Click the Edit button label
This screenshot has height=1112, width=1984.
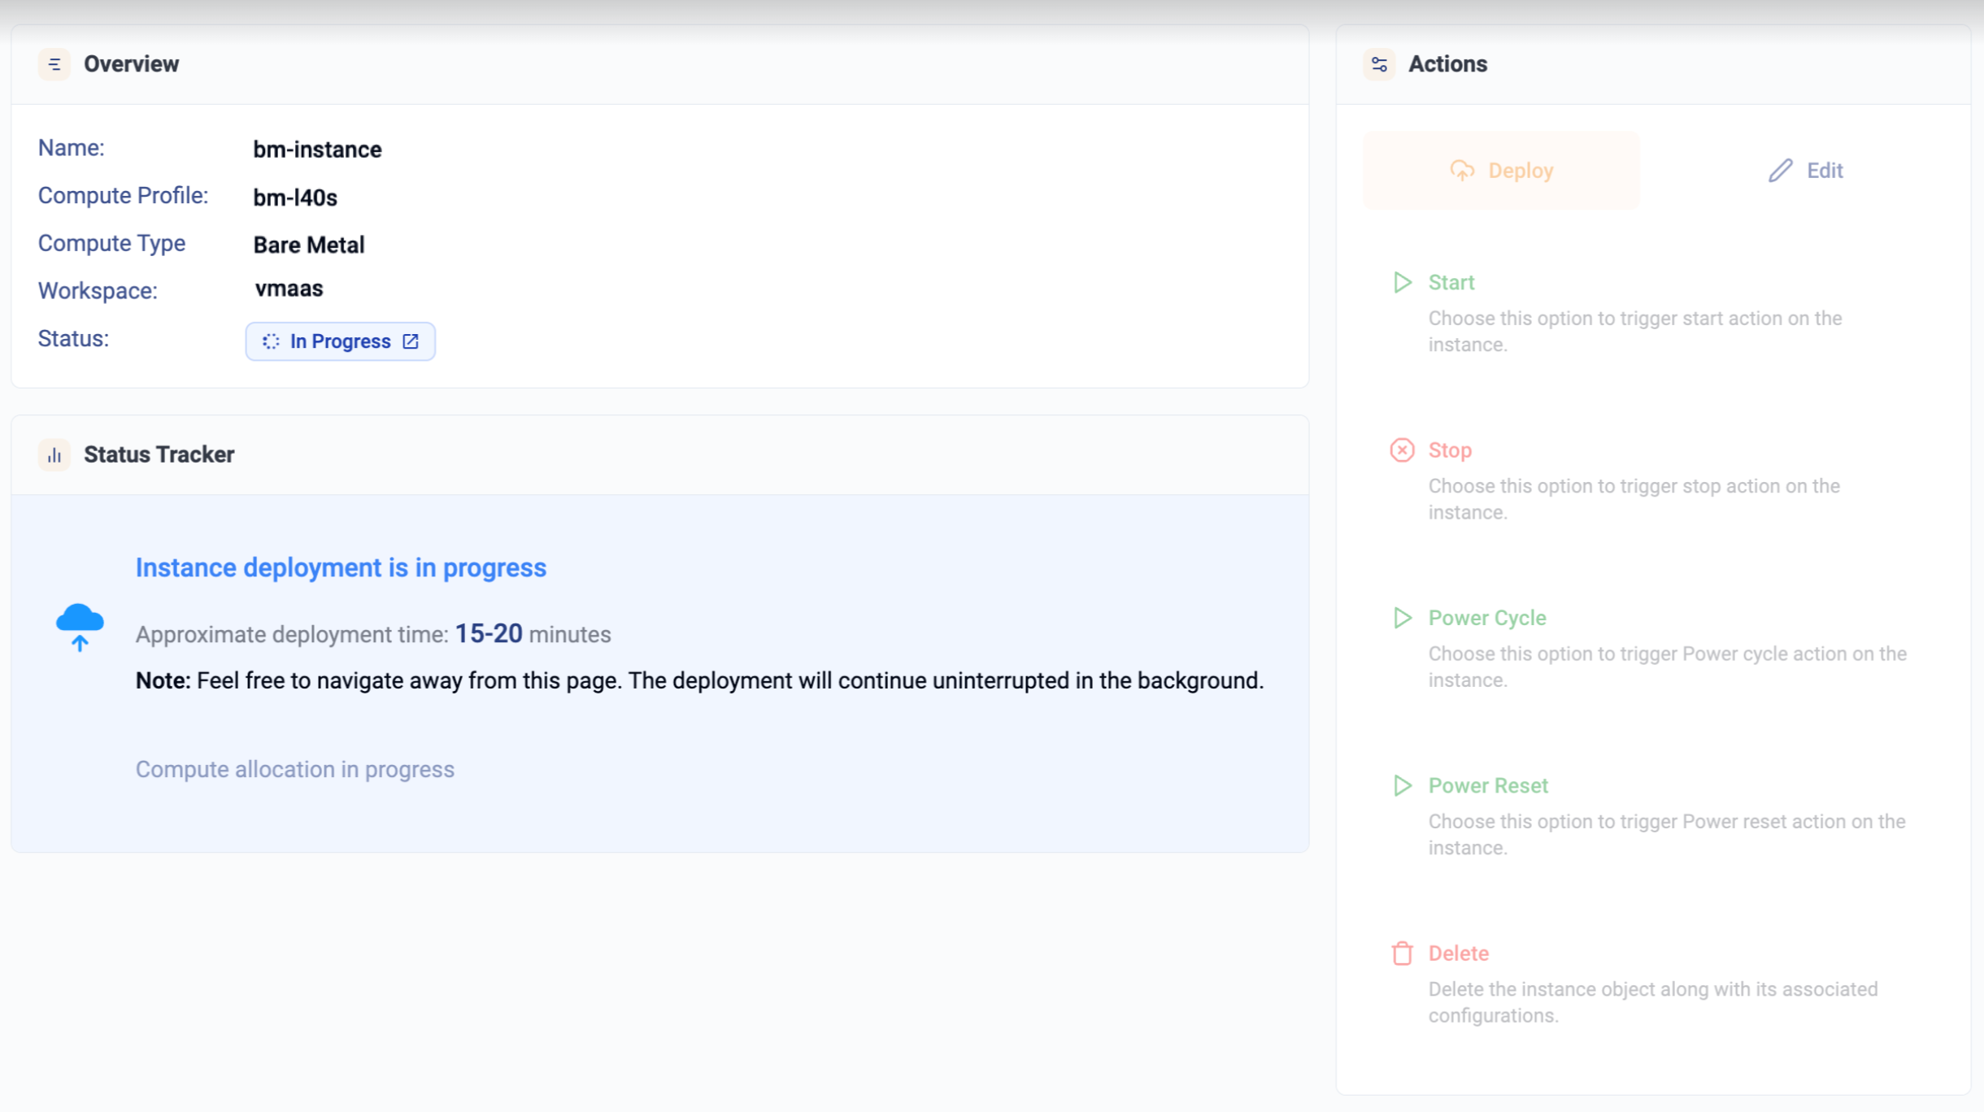point(1825,171)
